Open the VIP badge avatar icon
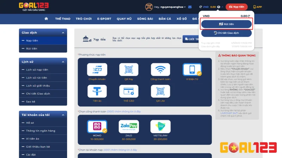This screenshot has width=282, height=158. tap(149, 7)
